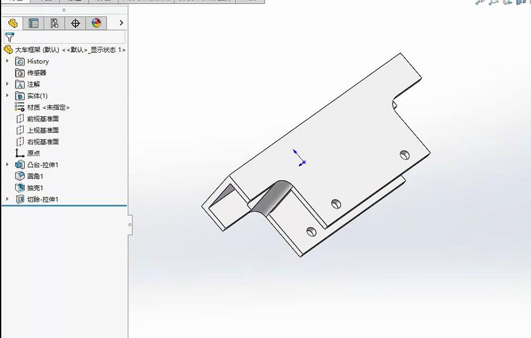
Task: Collapse the FeatureManager panel using side handle
Action: [x=130, y=224]
